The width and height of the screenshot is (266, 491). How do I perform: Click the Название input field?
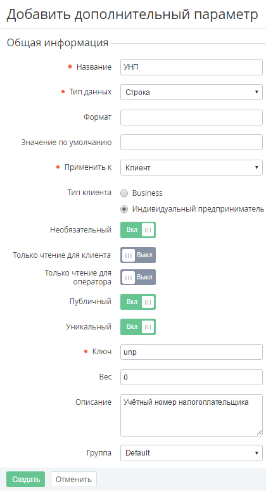click(191, 67)
